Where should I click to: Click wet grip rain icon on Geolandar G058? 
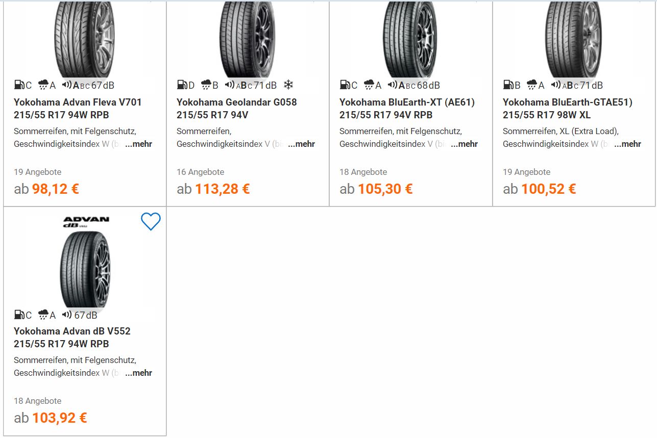pos(206,85)
